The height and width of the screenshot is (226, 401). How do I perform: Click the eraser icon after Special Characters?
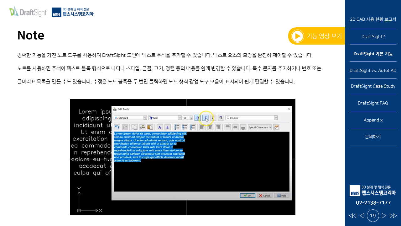[276, 127]
